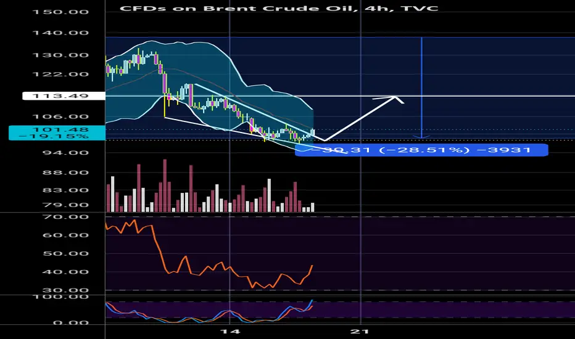The image size is (575, 339).
Task: Click the 122.00 price axis label
Action: [60, 74]
